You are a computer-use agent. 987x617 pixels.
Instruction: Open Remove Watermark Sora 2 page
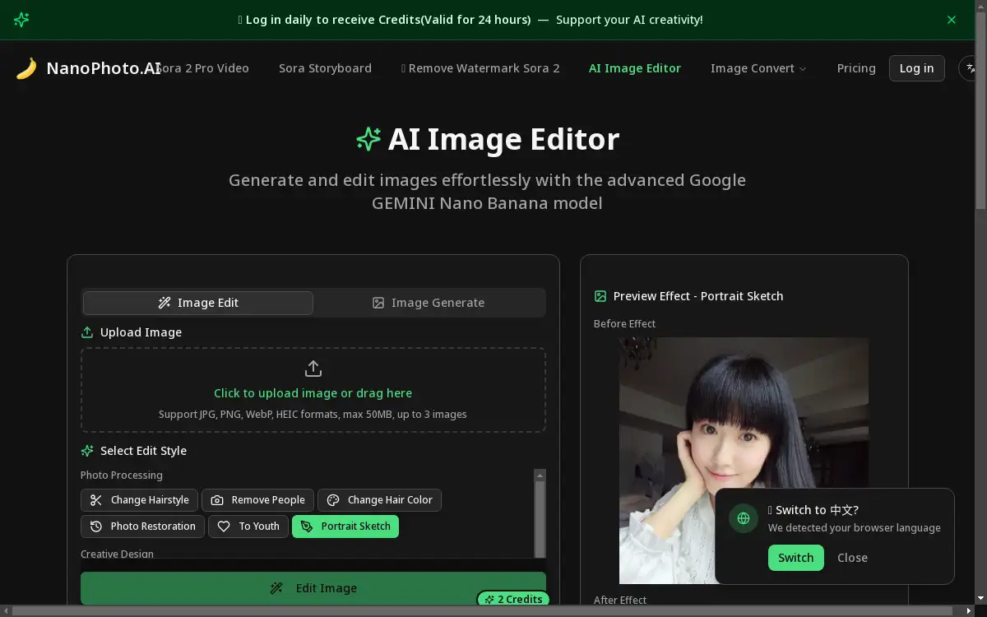480,68
